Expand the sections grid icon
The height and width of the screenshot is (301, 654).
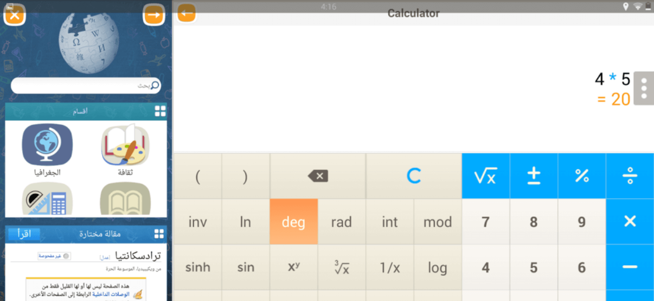(160, 111)
